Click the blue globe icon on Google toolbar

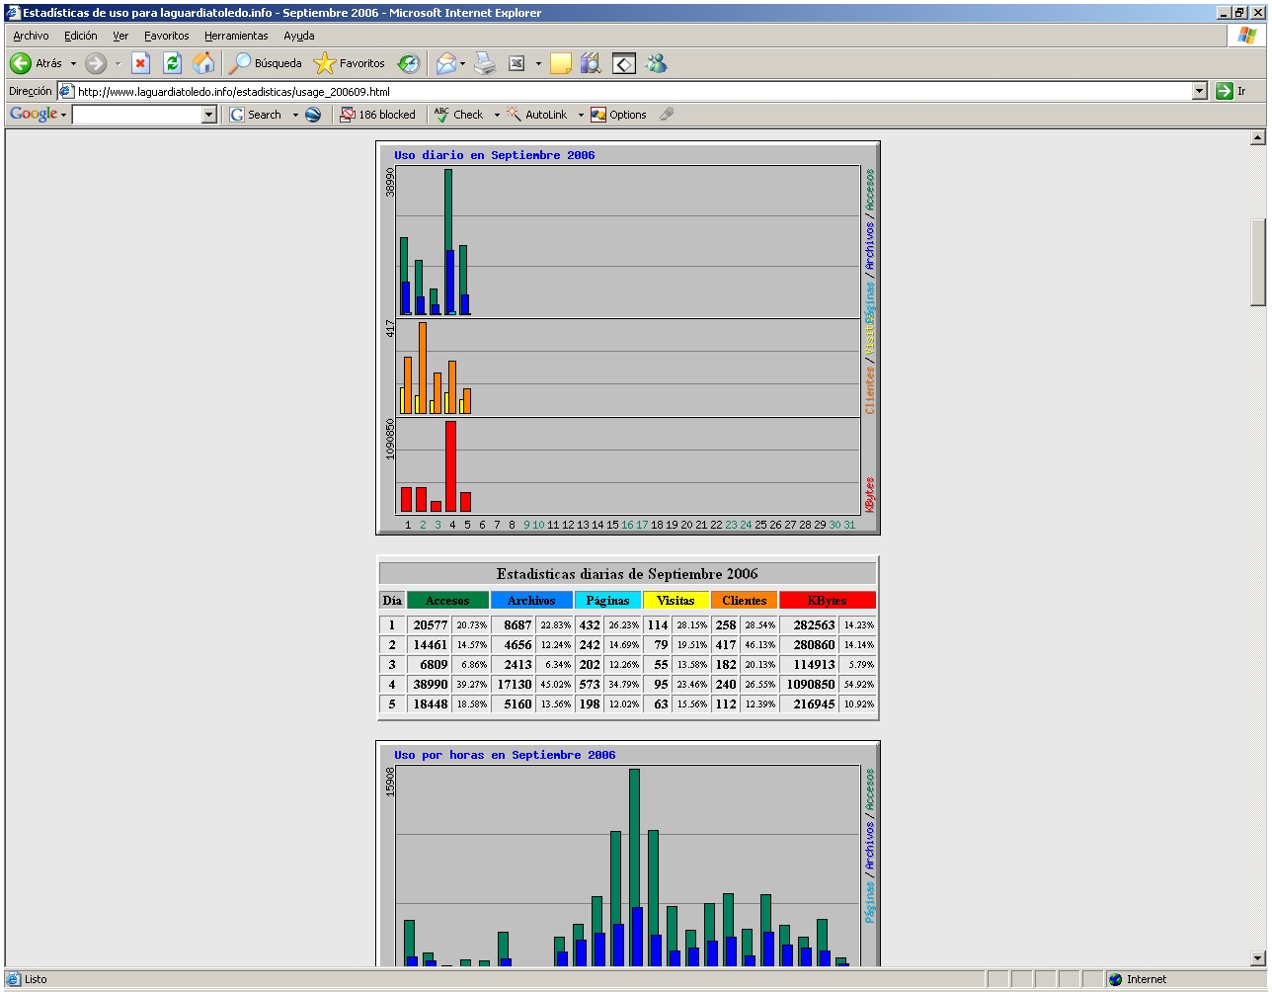pyautogui.click(x=313, y=115)
